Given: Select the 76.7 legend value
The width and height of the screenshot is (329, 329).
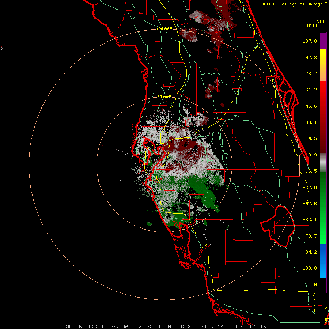Looking at the screenshot, I should click(311, 73).
